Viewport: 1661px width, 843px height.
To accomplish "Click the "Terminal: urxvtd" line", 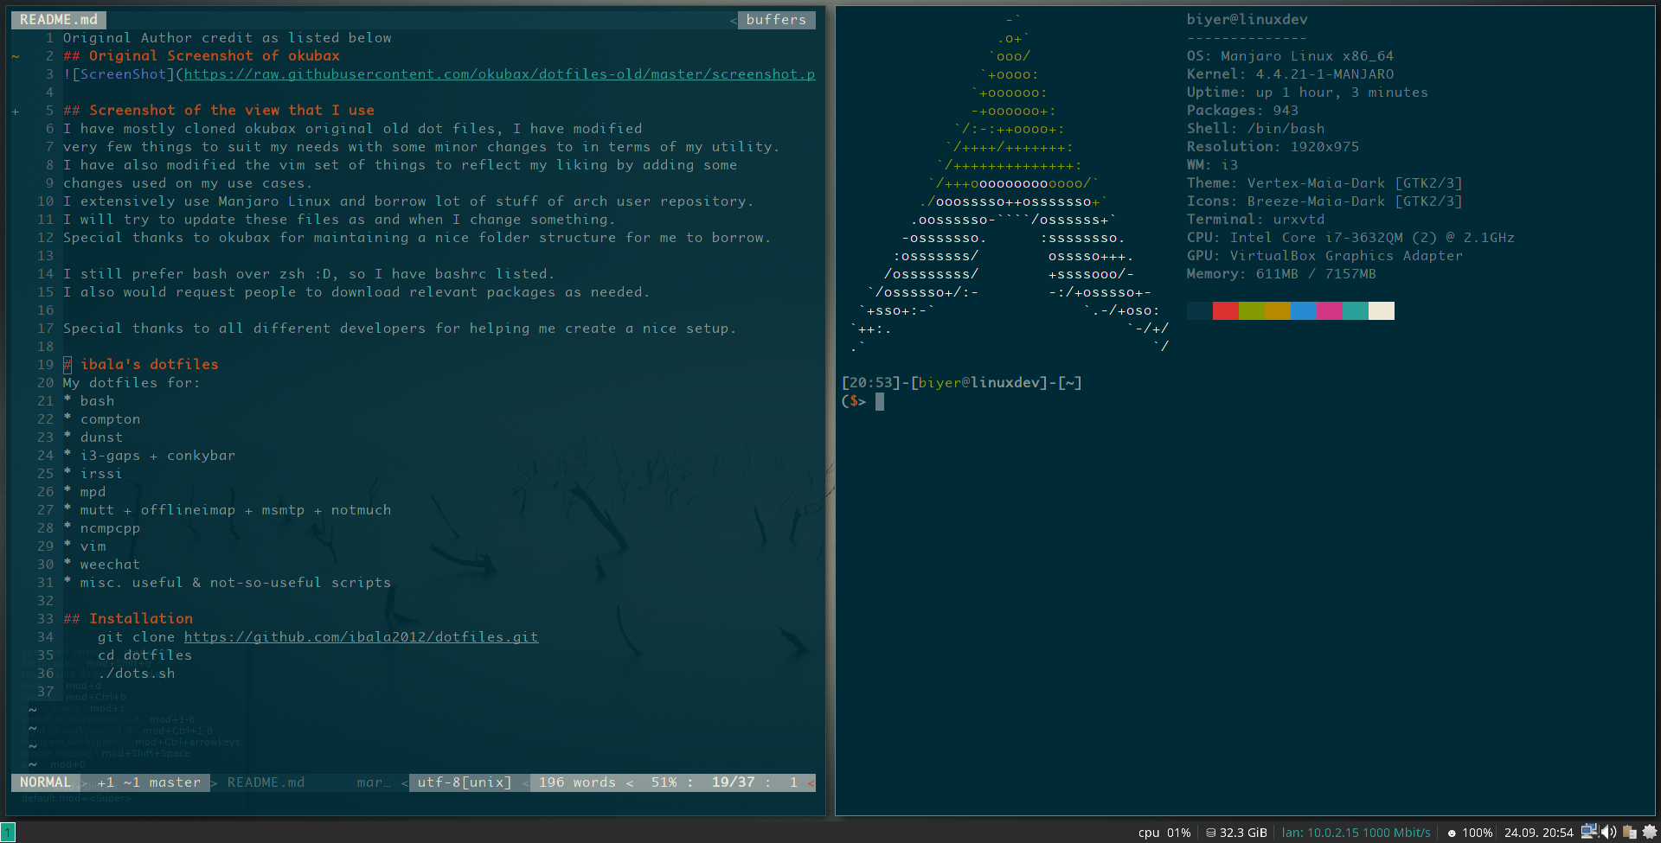I will tap(1255, 220).
